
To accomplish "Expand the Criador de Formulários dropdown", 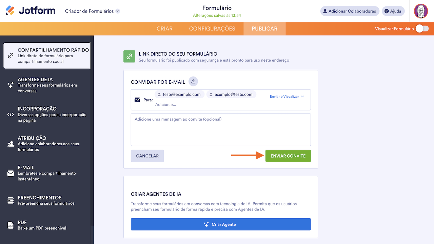I will tap(118, 11).
